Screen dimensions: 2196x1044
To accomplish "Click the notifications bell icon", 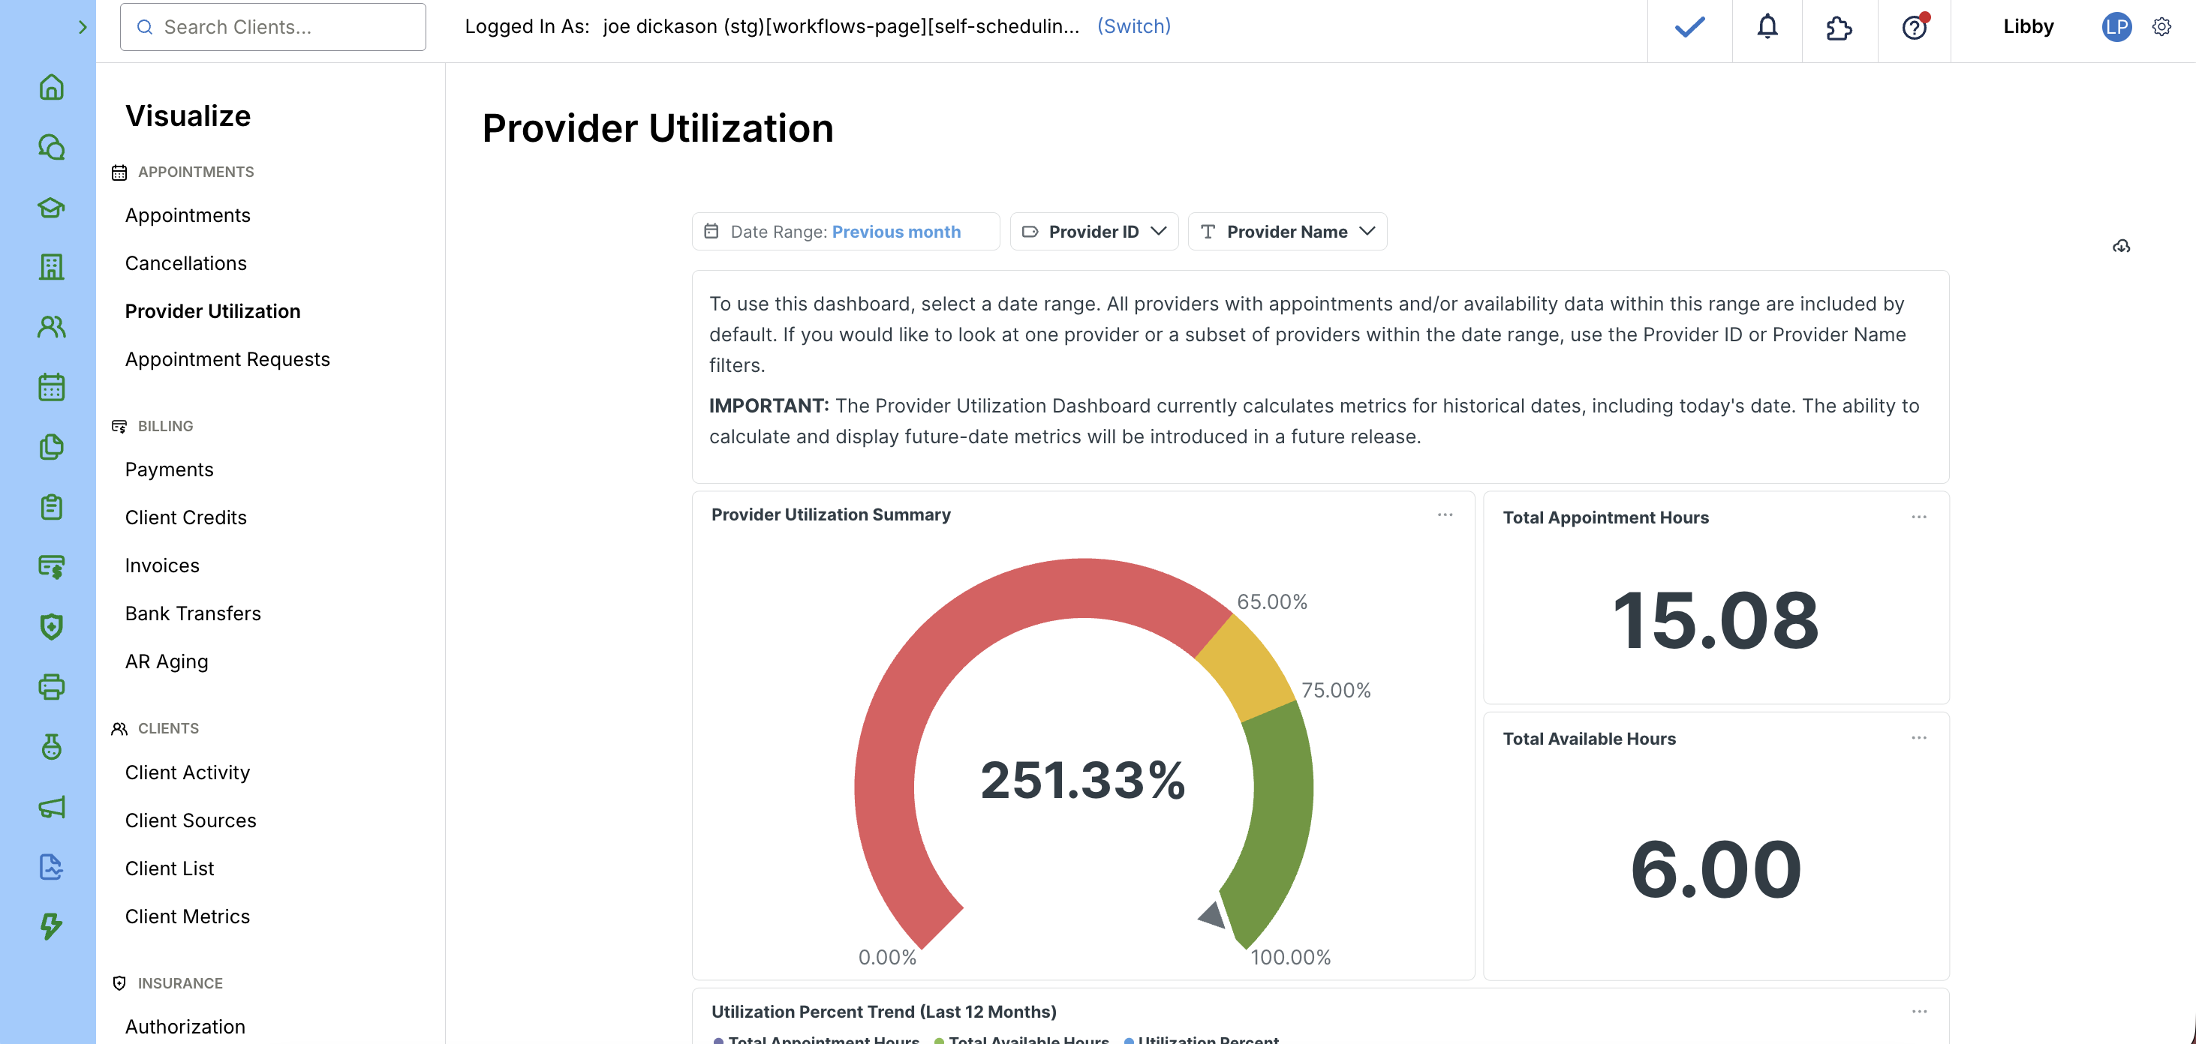I will click(x=1767, y=27).
